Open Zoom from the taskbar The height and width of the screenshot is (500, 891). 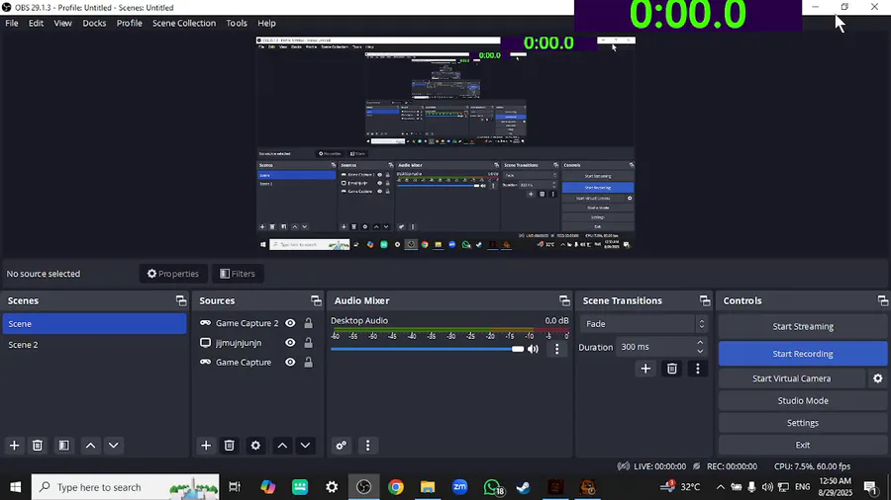pyautogui.click(x=459, y=487)
